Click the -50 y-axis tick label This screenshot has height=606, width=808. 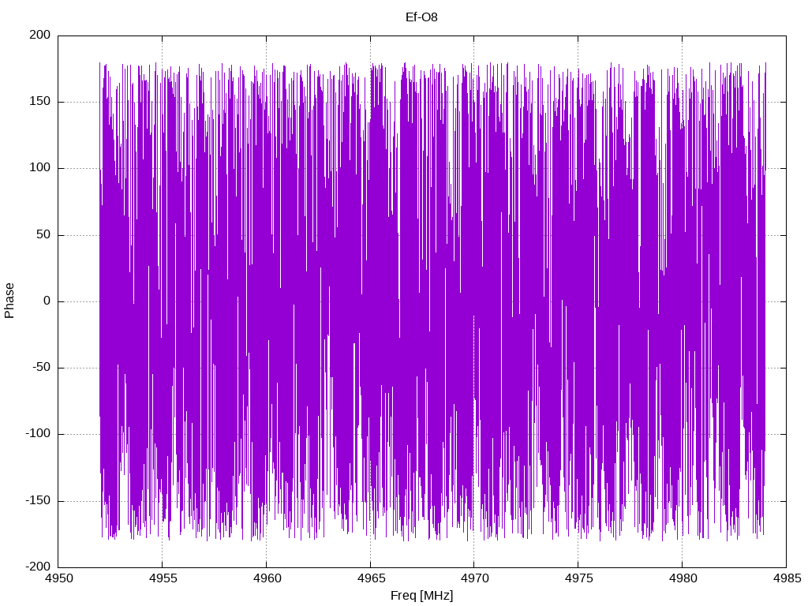click(42, 367)
